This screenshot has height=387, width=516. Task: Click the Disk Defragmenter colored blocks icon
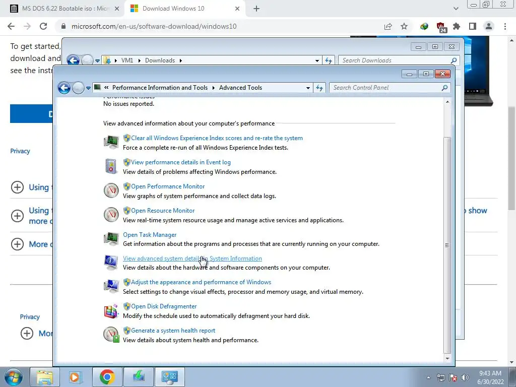point(111,311)
